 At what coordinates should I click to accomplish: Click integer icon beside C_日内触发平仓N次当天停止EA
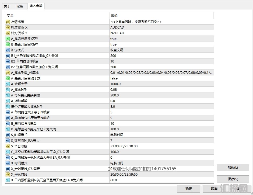pos(8,157)
